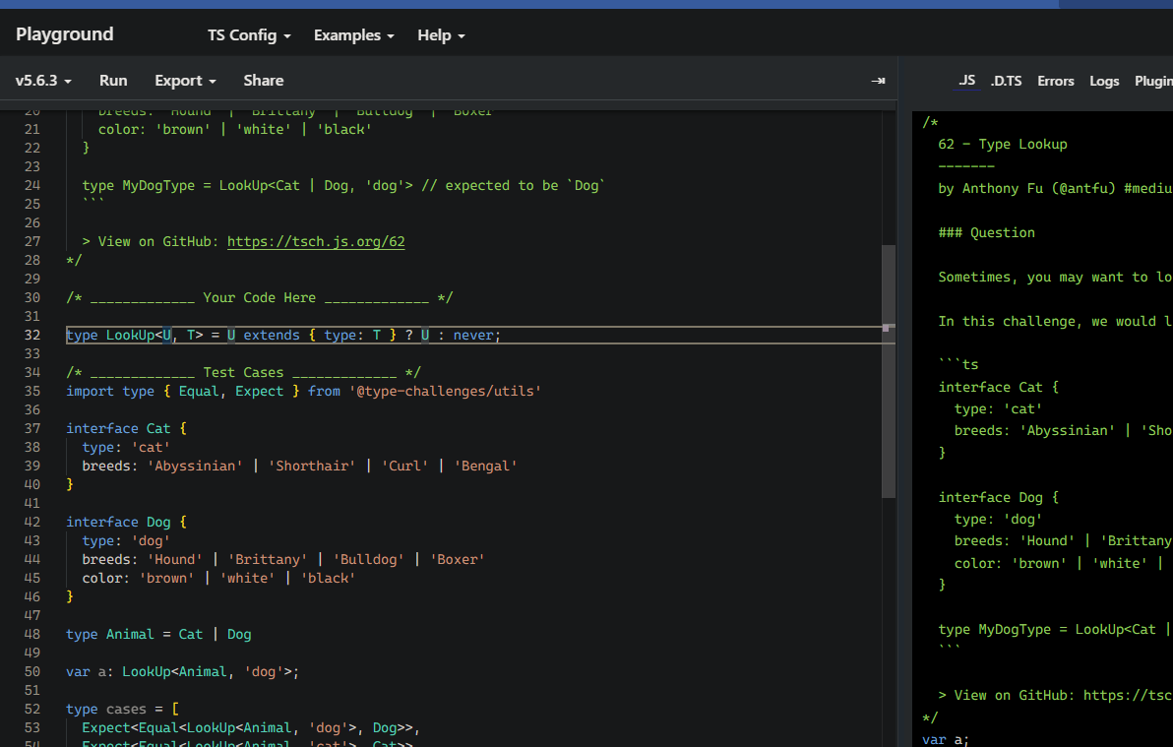
Task: View the Logs tab
Action: (x=1104, y=81)
